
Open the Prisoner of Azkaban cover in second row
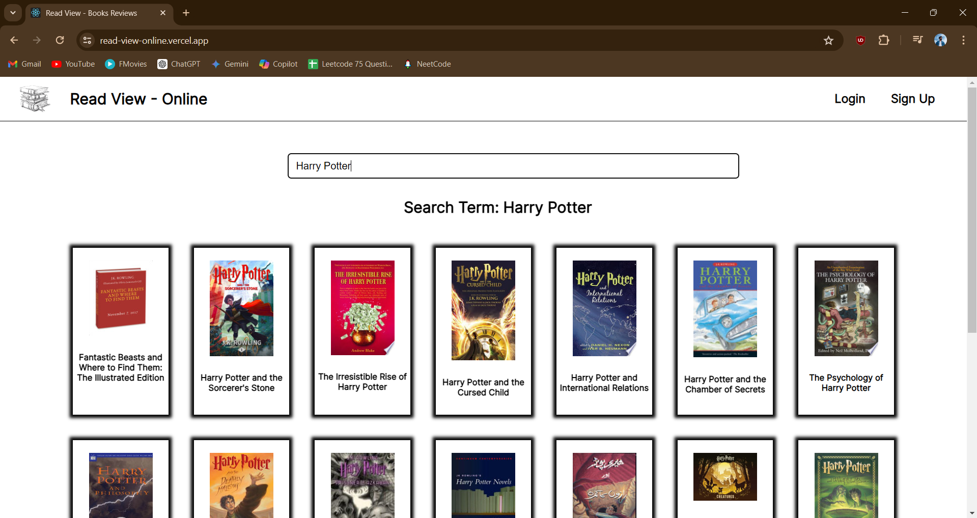(362, 485)
